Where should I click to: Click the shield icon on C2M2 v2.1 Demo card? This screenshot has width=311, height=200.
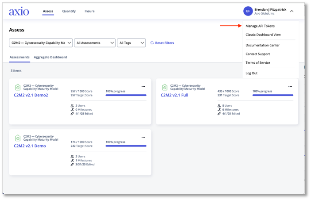point(18,138)
